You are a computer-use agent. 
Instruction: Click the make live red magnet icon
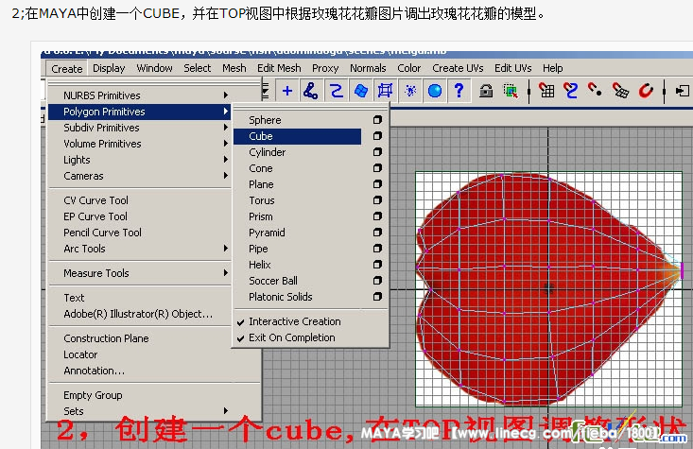click(646, 91)
